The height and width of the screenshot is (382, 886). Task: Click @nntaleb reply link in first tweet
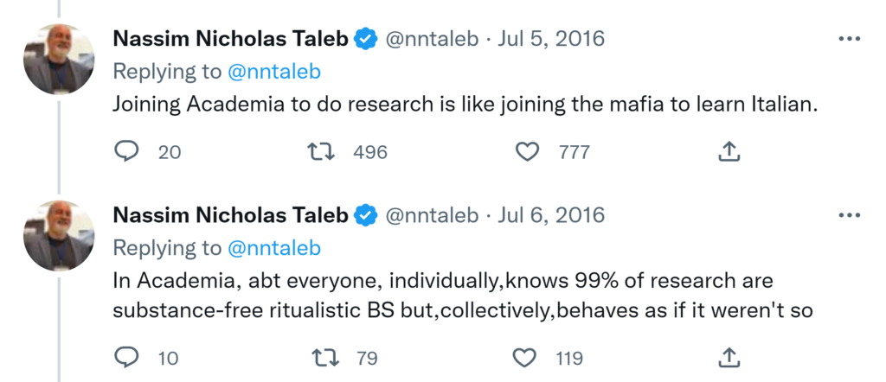[273, 73]
